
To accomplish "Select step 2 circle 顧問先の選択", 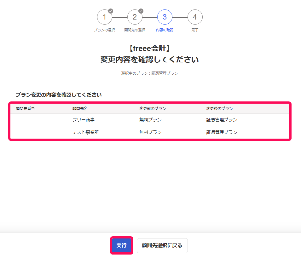I will (135, 17).
